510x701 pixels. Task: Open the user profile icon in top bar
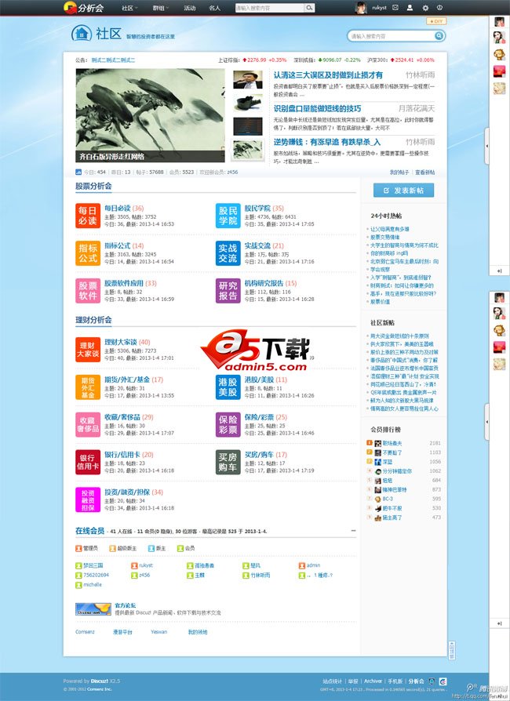pyautogui.click(x=410, y=8)
